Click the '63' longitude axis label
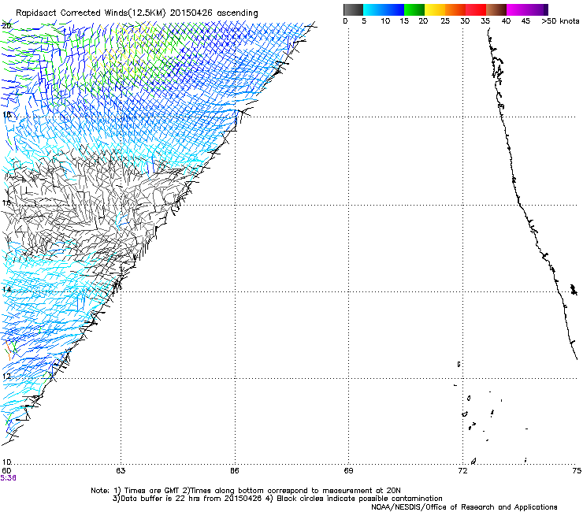The height and width of the screenshot is (512, 583). (121, 471)
